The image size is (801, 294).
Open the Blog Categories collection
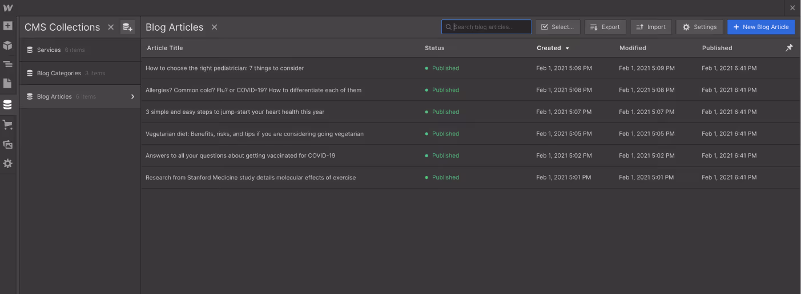point(80,73)
